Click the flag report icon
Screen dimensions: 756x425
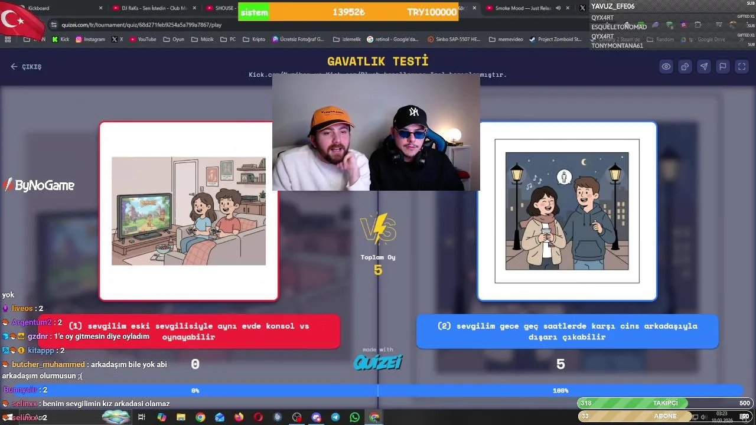click(723, 67)
